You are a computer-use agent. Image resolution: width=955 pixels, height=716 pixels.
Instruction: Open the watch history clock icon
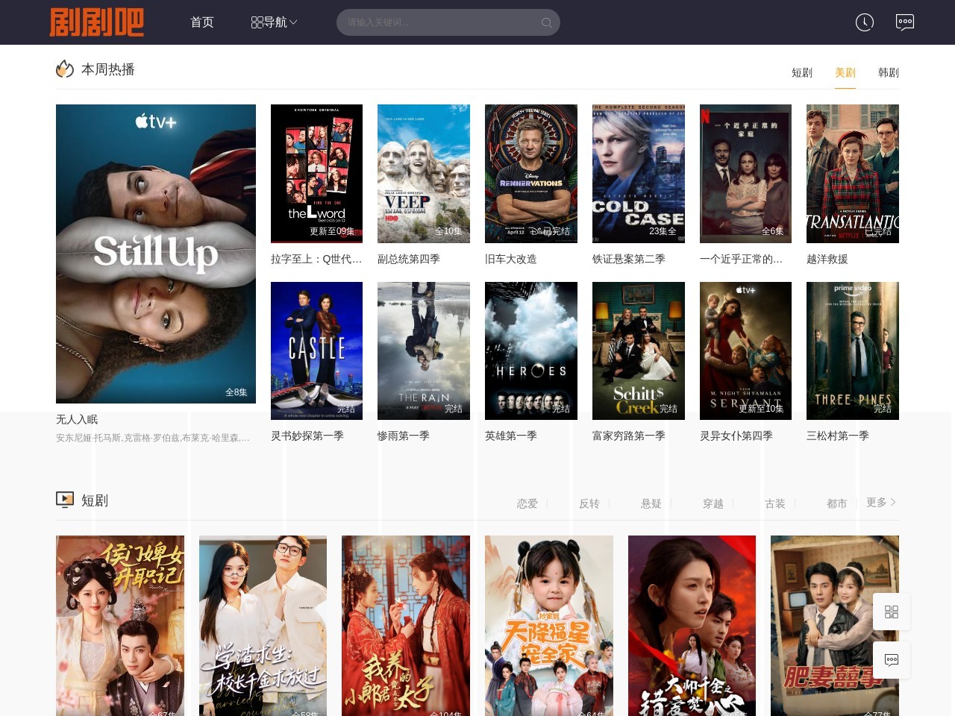click(x=864, y=22)
